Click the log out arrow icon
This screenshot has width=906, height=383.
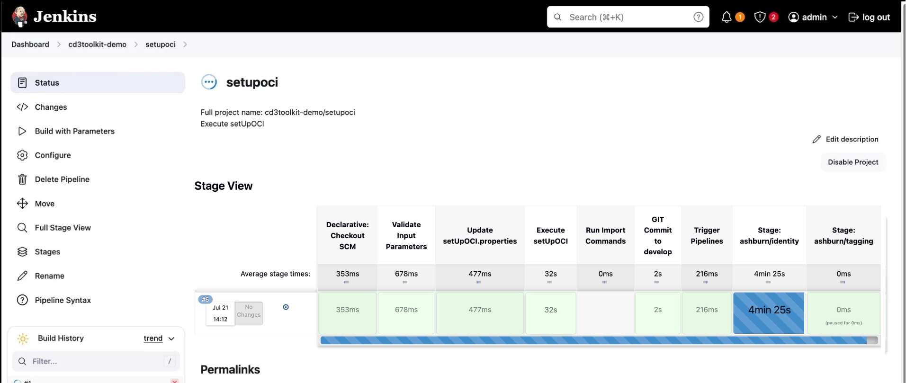853,17
